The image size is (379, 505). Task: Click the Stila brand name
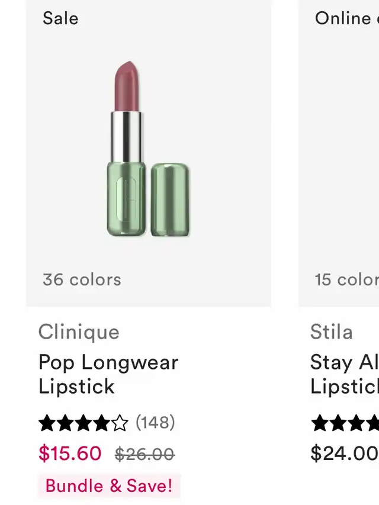point(332,332)
